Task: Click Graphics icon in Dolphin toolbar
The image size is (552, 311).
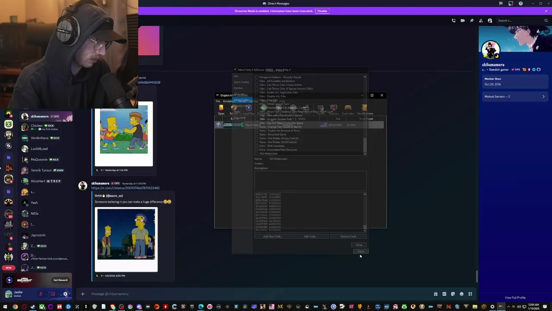Action: (334, 109)
